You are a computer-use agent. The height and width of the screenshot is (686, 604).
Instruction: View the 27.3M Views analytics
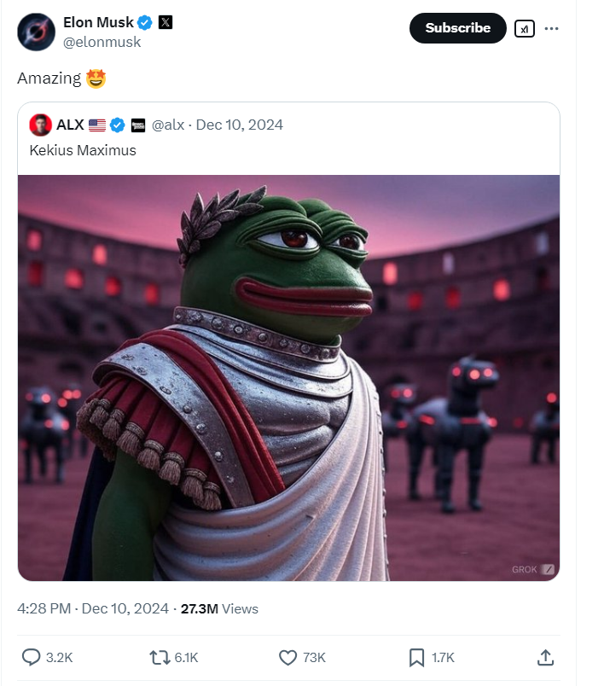point(219,608)
